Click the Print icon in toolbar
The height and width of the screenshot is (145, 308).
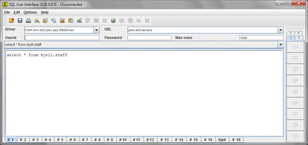[x=29, y=20]
